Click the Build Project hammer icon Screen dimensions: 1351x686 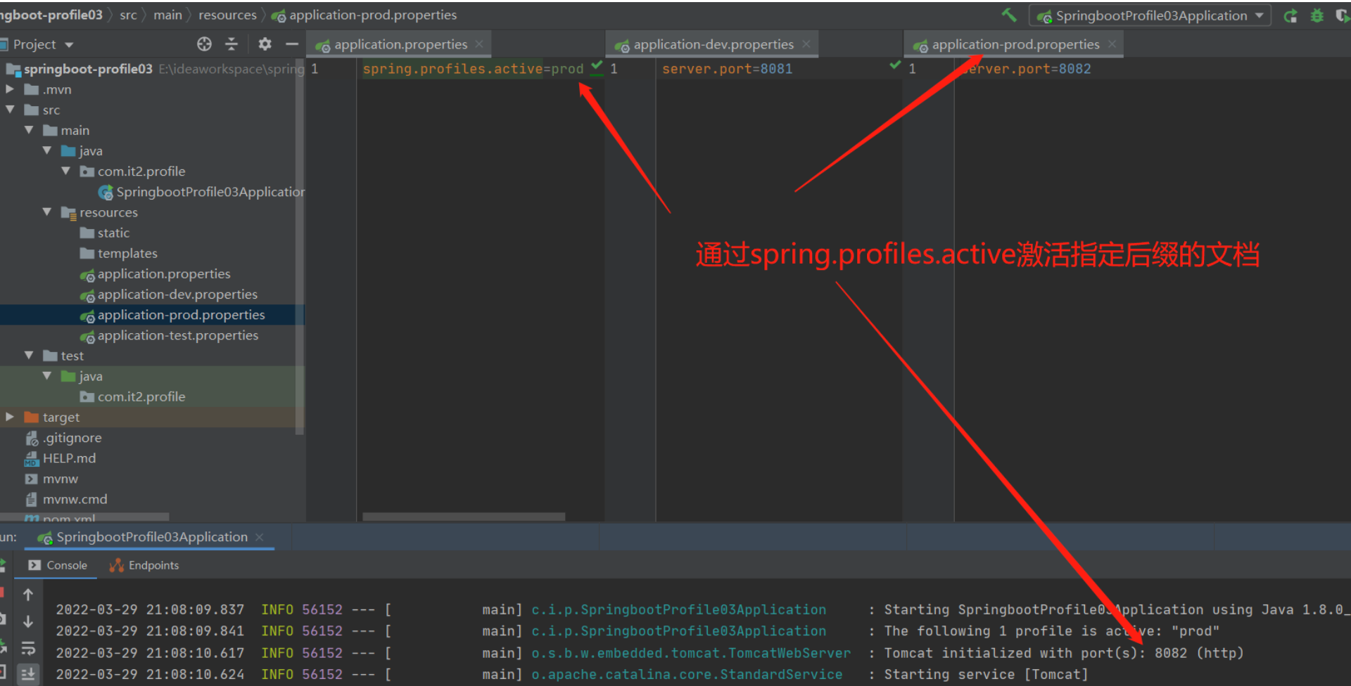pos(1009,15)
